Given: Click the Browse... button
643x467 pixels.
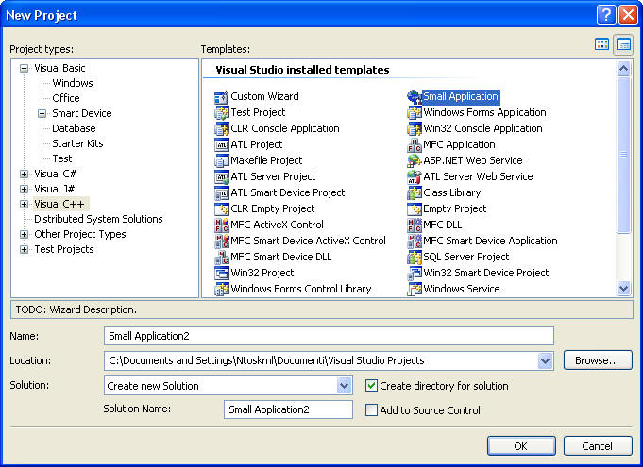Looking at the screenshot, I should pos(598,360).
